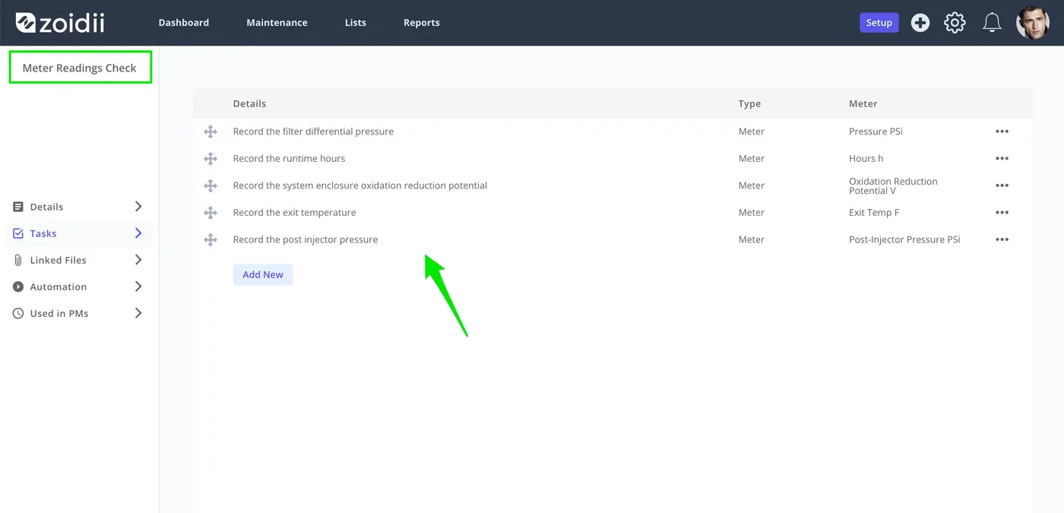The image size is (1064, 513).
Task: Open three-dot menu for Hours h row
Action: pos(1002,159)
